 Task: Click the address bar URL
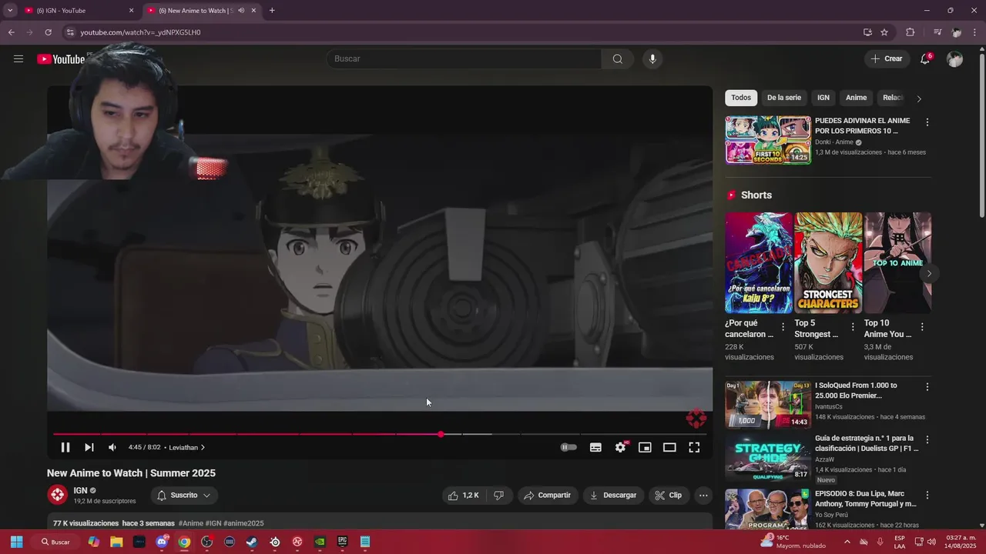point(140,32)
